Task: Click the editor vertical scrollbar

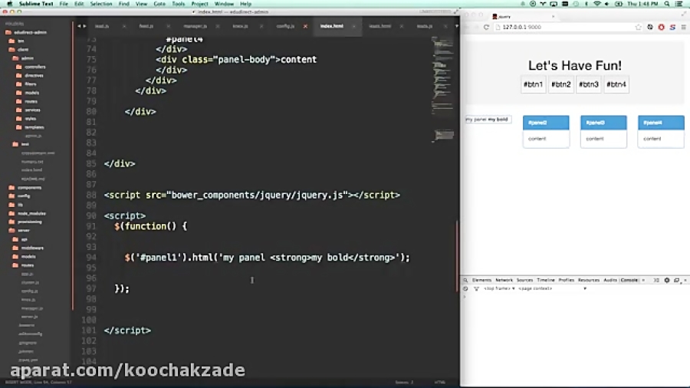Action: click(457, 255)
